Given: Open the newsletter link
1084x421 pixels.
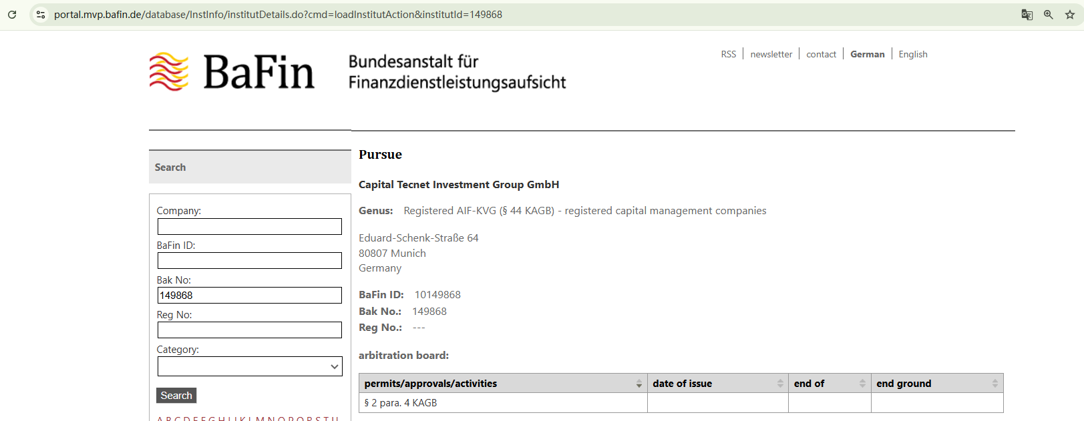Looking at the screenshot, I should (771, 54).
